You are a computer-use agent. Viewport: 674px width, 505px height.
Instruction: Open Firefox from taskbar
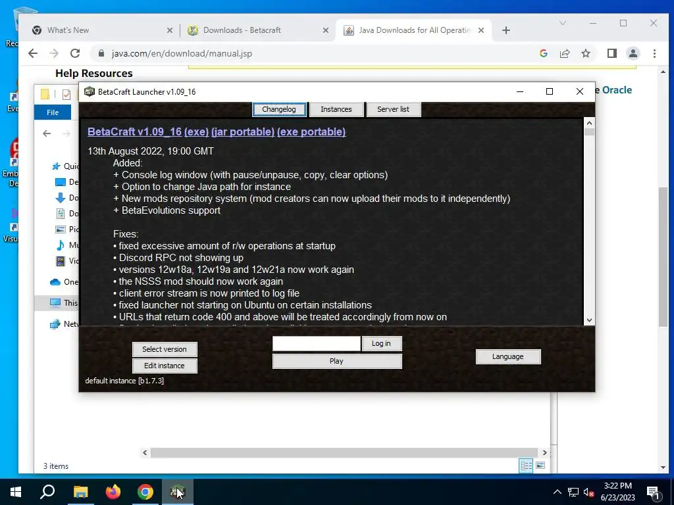point(113,492)
